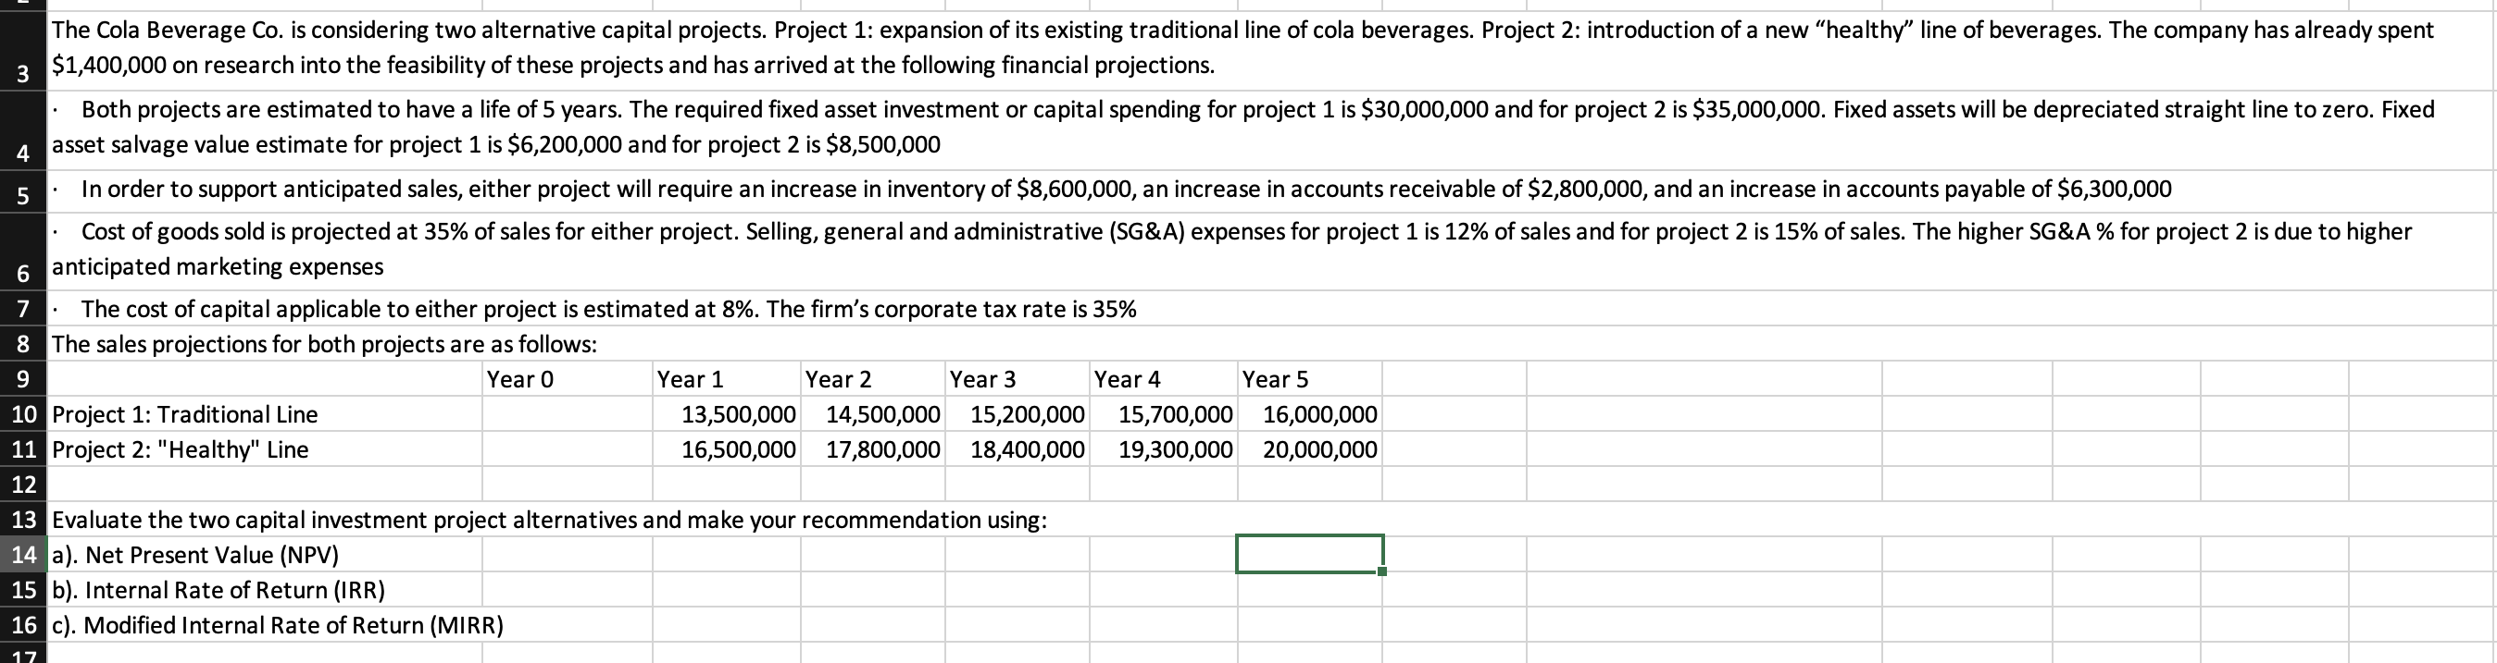The image size is (2497, 663).
Task: Select cell containing 17,800,000
Action: [873, 449]
